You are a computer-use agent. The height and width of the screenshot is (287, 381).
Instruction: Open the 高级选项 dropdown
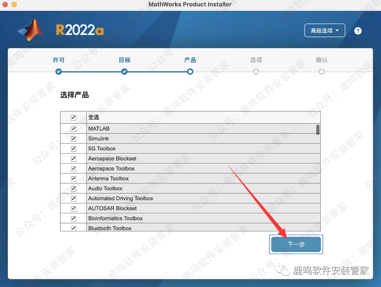click(325, 30)
